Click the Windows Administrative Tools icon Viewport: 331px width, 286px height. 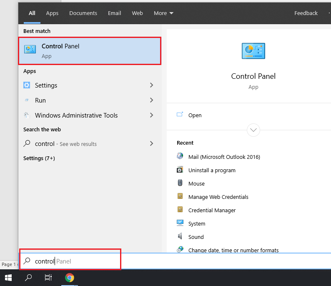(27, 115)
